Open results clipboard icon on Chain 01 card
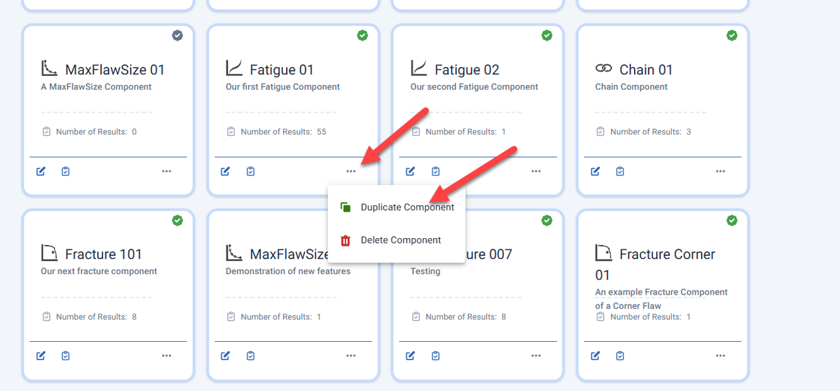840x391 pixels. 620,171
